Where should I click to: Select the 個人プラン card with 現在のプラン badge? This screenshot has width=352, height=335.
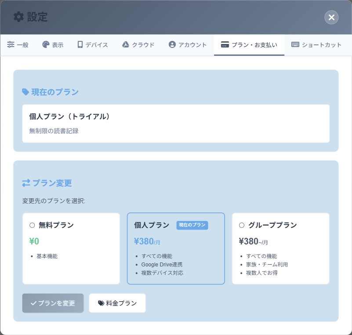[176, 248]
